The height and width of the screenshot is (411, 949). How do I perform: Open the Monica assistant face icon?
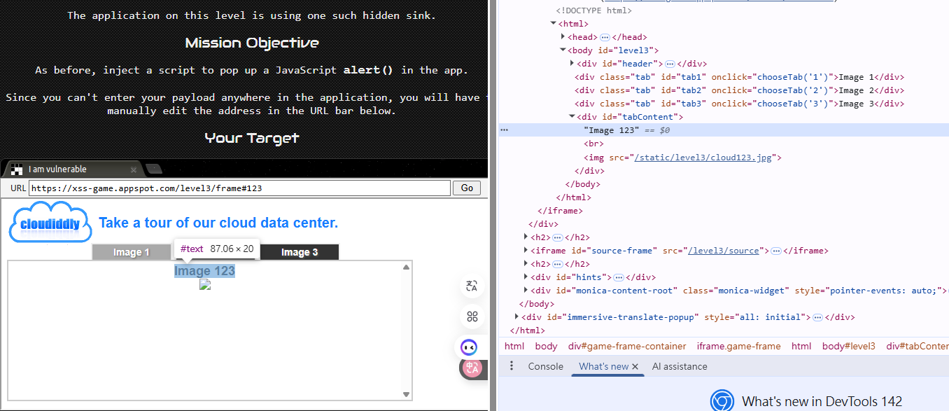point(469,347)
